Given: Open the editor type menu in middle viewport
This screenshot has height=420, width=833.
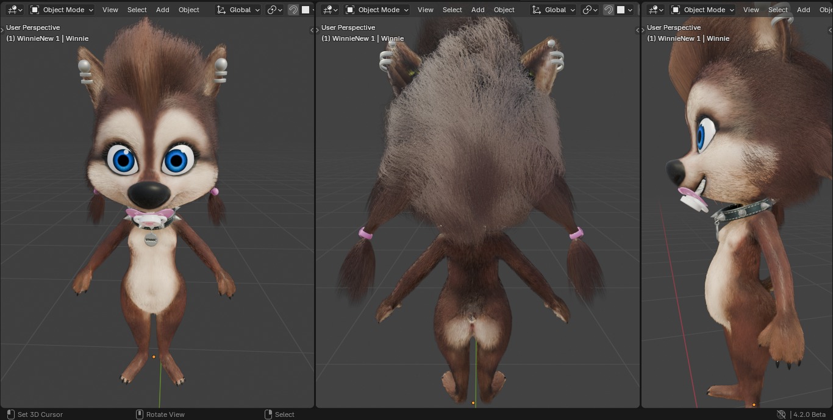Looking at the screenshot, I should click(x=330, y=10).
